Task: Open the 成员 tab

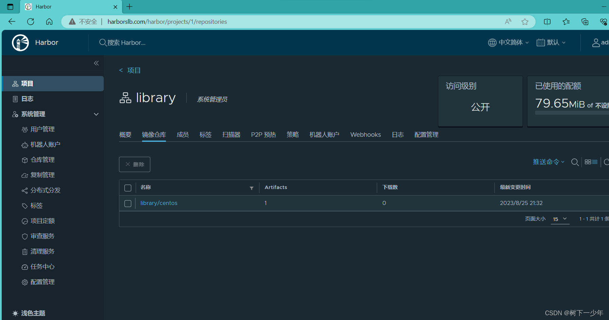Action: point(183,135)
